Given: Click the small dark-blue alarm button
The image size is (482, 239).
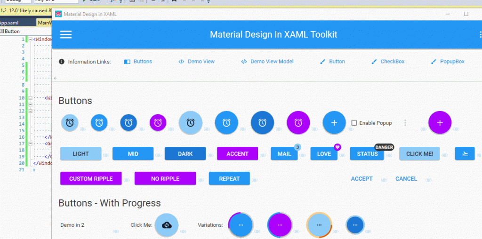Looking at the screenshot, I should [x=129, y=123].
